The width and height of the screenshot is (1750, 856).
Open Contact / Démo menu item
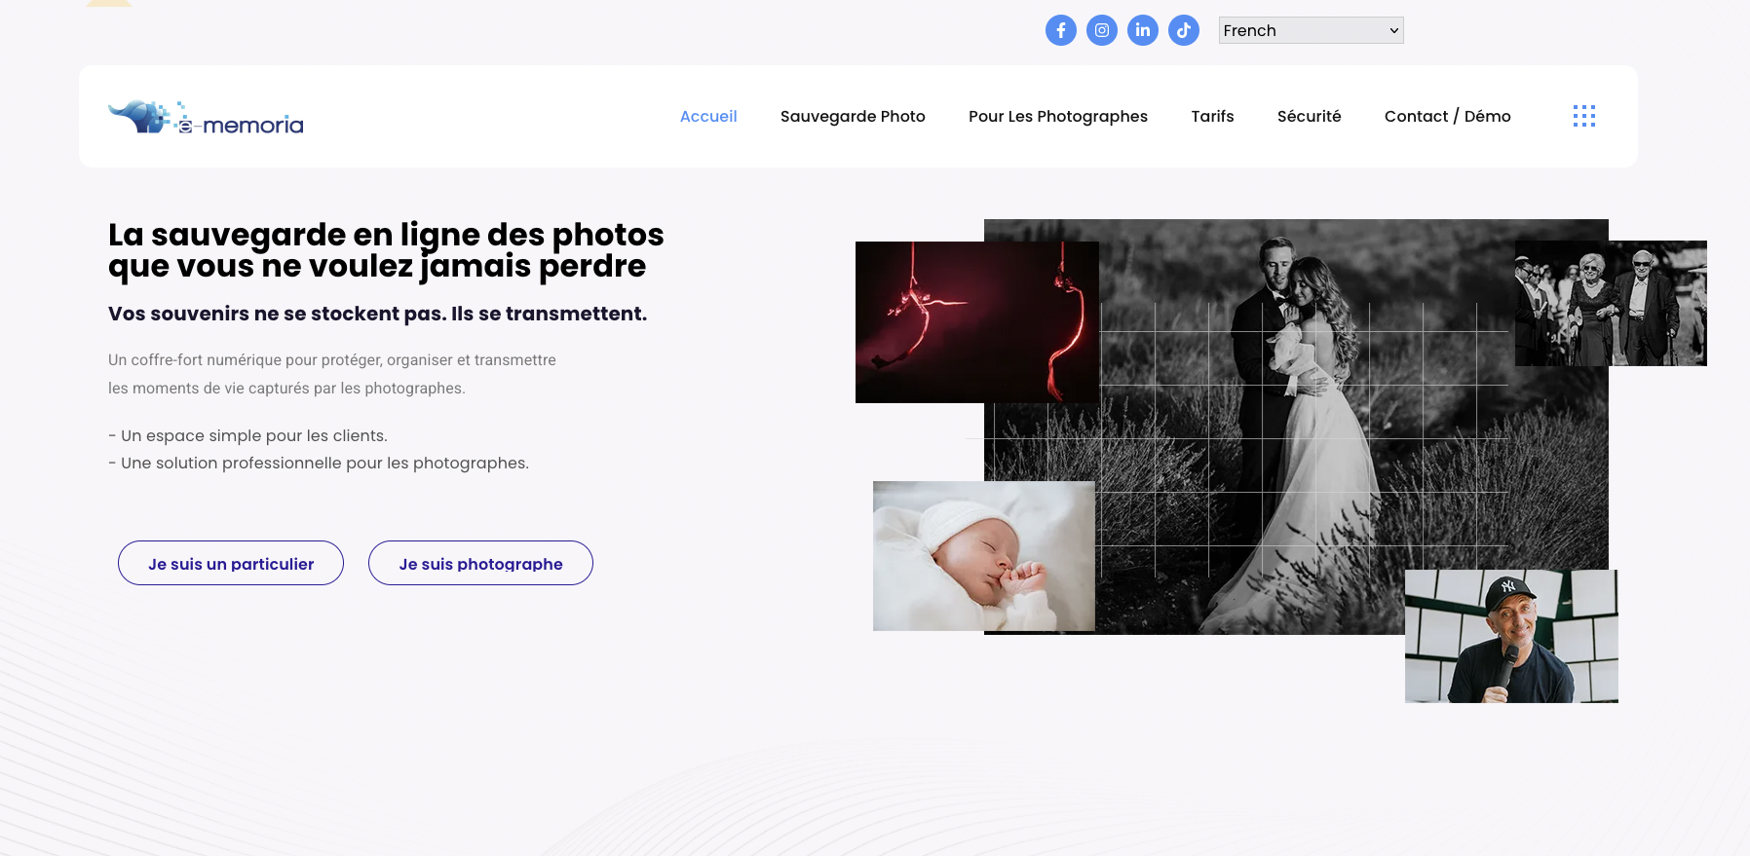point(1447,116)
